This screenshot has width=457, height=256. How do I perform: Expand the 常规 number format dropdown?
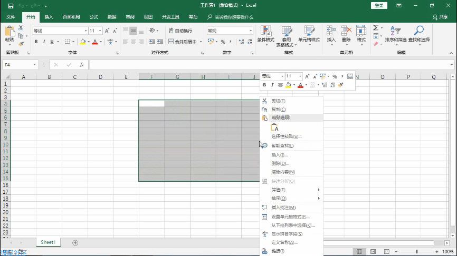[251, 31]
